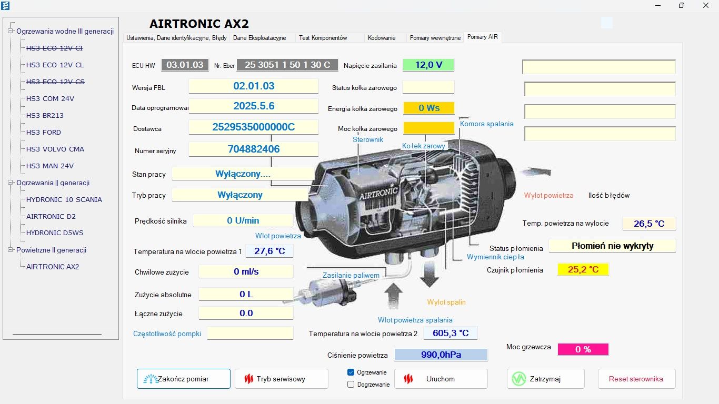Screen dimensions: 719x404
Task: Select HS3 ECO 12V CI in tree
Action: pos(54,48)
